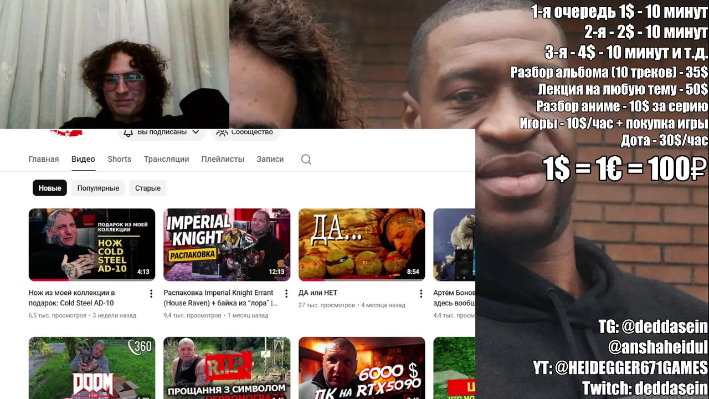Switch to the Главная tab

point(44,159)
